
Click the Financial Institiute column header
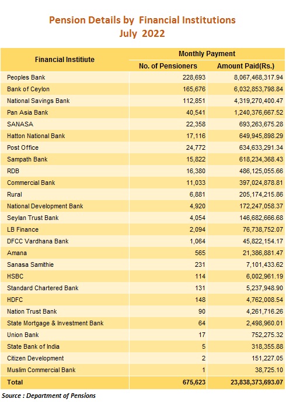click(x=65, y=60)
